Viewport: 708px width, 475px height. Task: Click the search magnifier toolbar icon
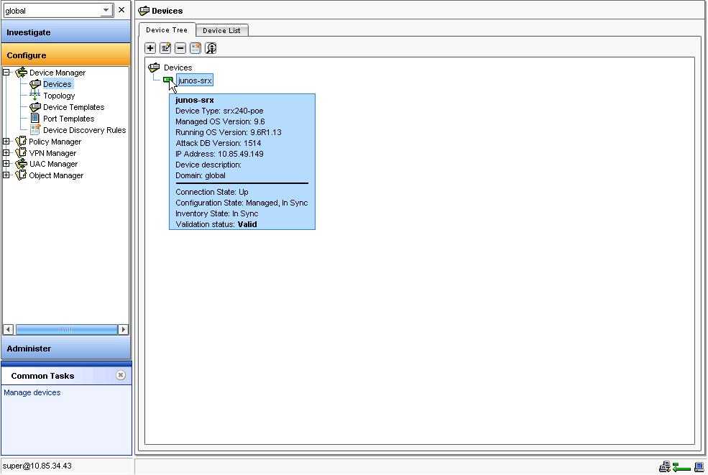211,48
